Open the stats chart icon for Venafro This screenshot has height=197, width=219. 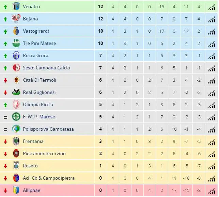click(212, 7)
